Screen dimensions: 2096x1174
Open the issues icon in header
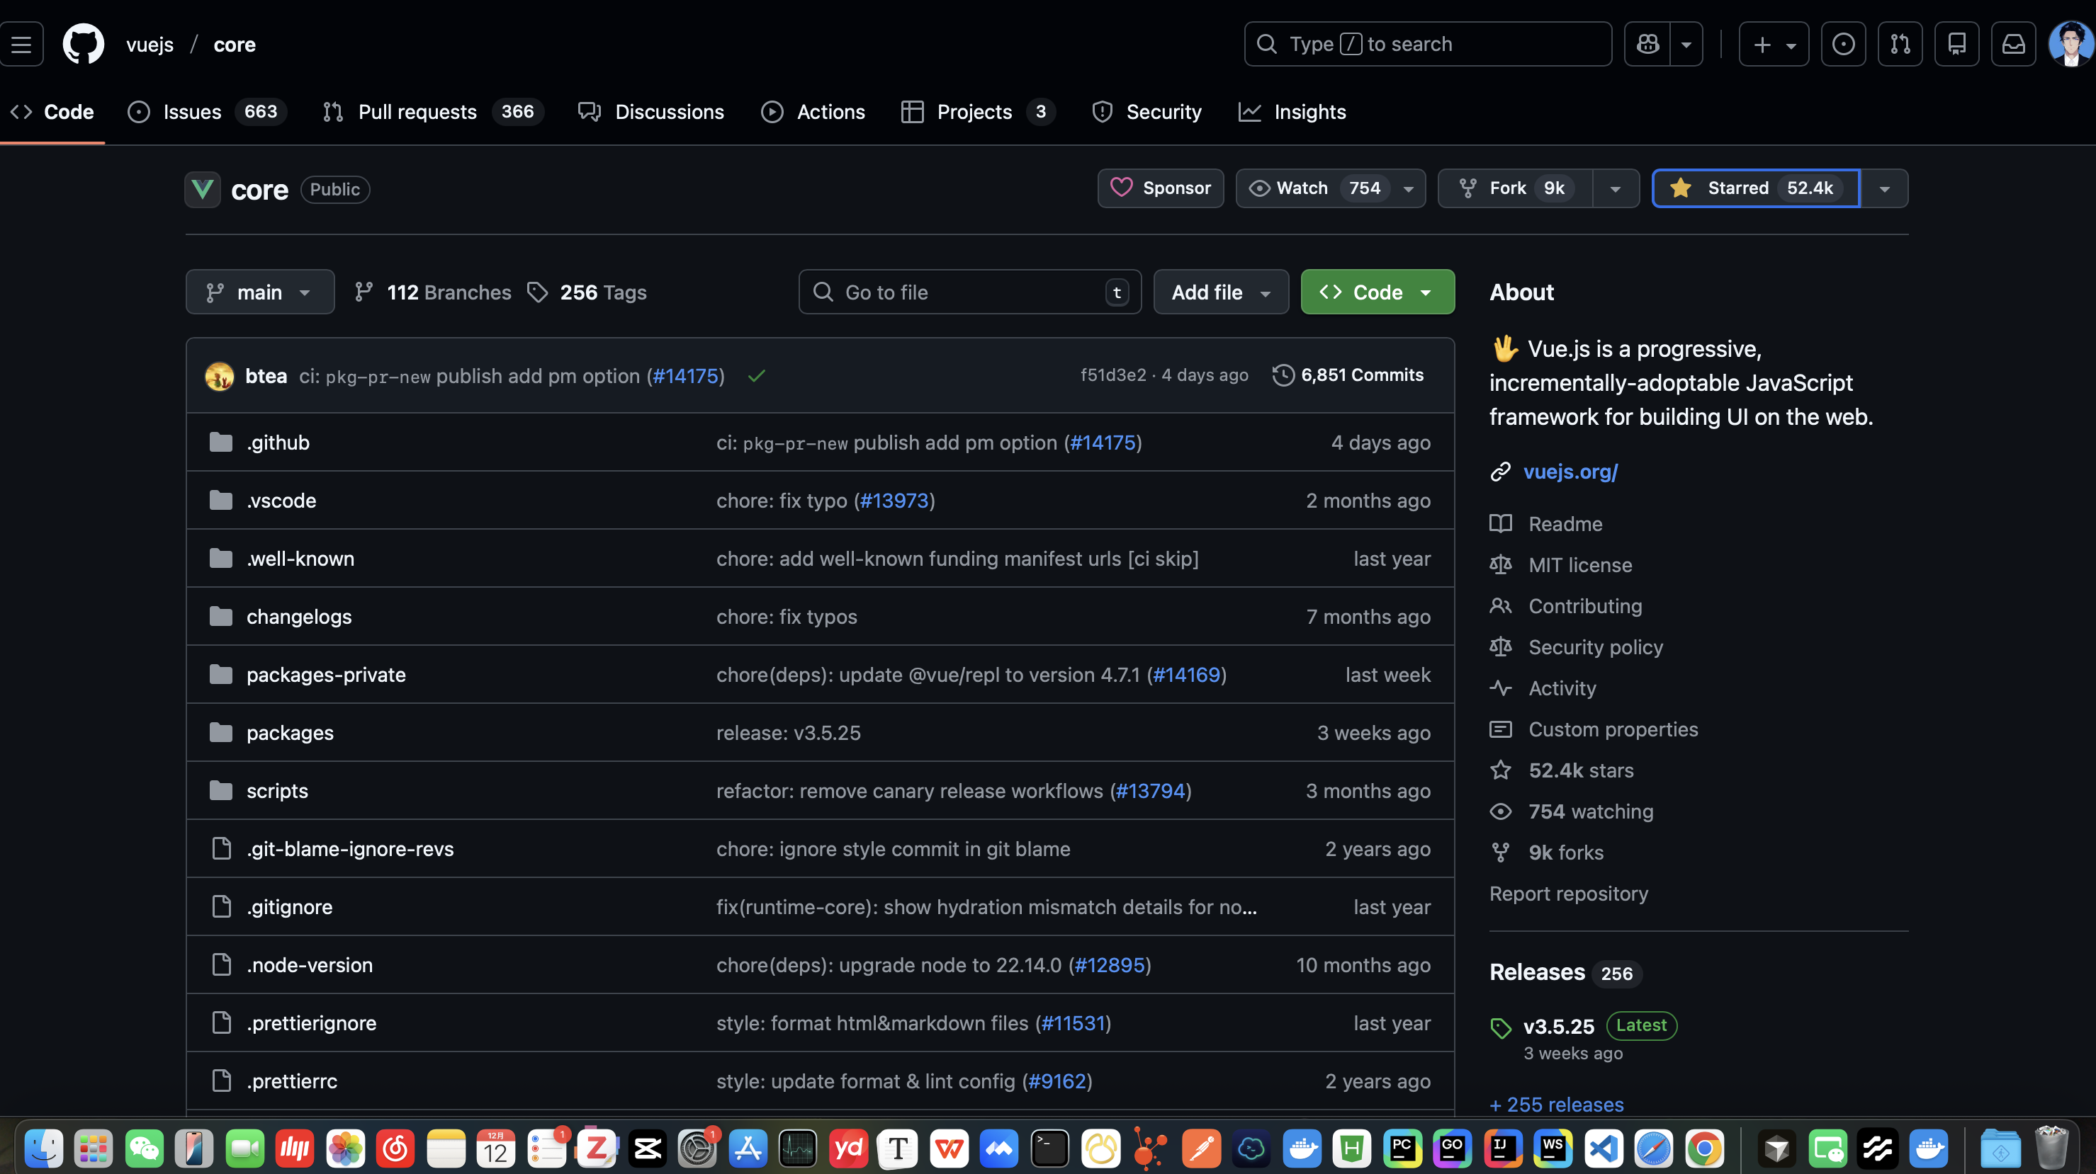pyautogui.click(x=1843, y=44)
